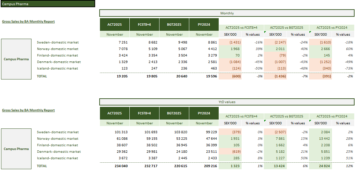Click the percentage cell showing -73%

click(348, 69)
